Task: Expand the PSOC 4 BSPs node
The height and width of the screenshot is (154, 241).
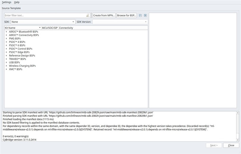Action: [x=6, y=42]
